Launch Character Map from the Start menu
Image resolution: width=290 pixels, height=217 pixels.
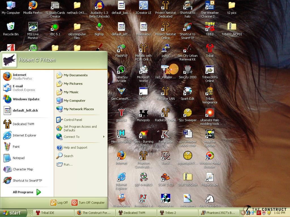27,169
